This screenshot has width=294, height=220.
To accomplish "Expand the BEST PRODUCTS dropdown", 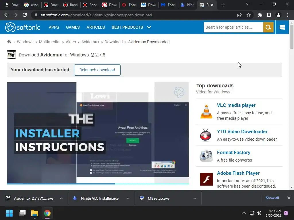I will [131, 27].
